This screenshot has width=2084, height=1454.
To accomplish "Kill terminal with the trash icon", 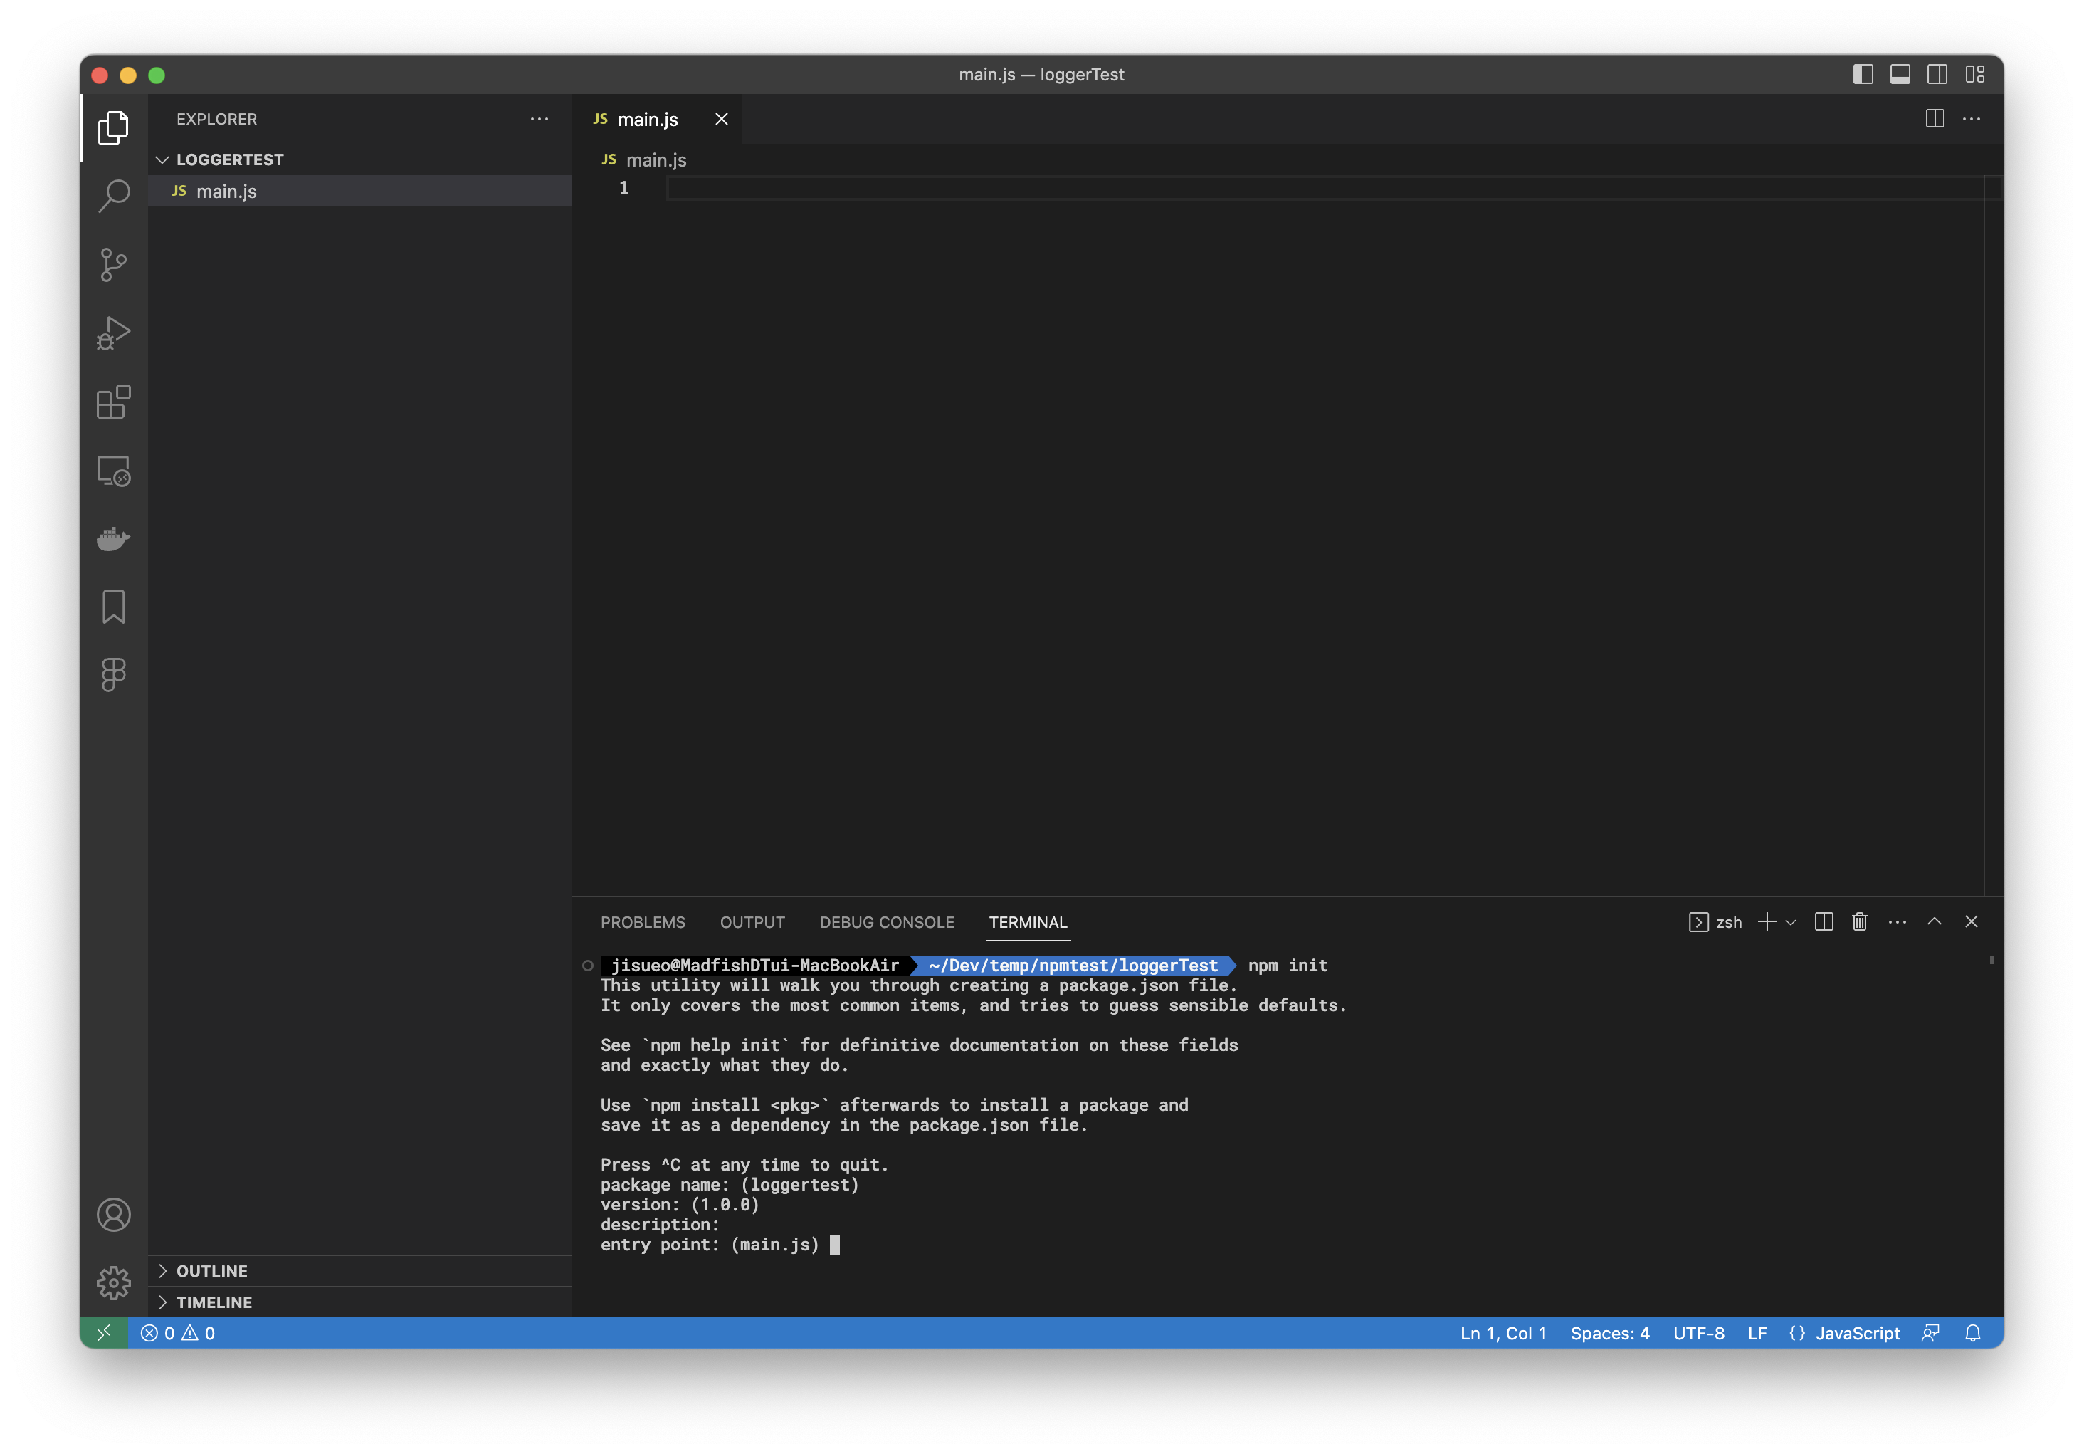I will pos(1860,922).
